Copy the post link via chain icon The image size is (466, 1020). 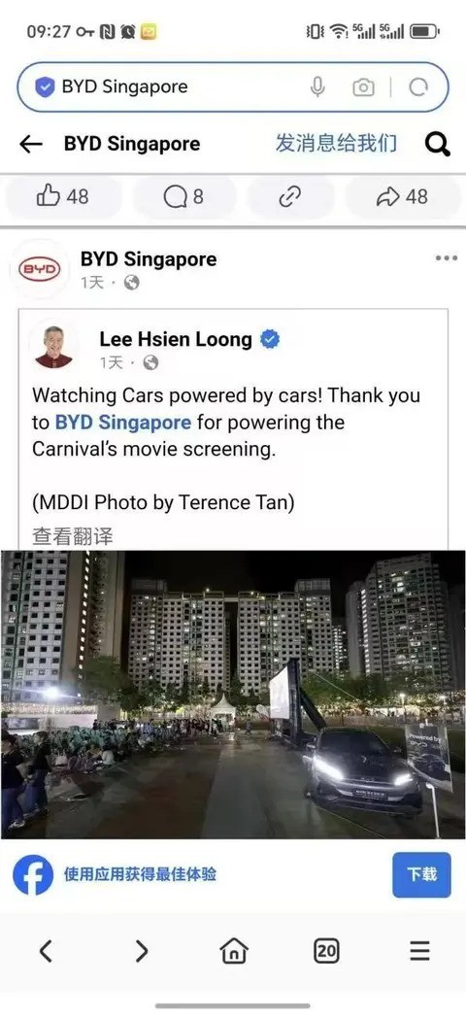click(x=290, y=196)
